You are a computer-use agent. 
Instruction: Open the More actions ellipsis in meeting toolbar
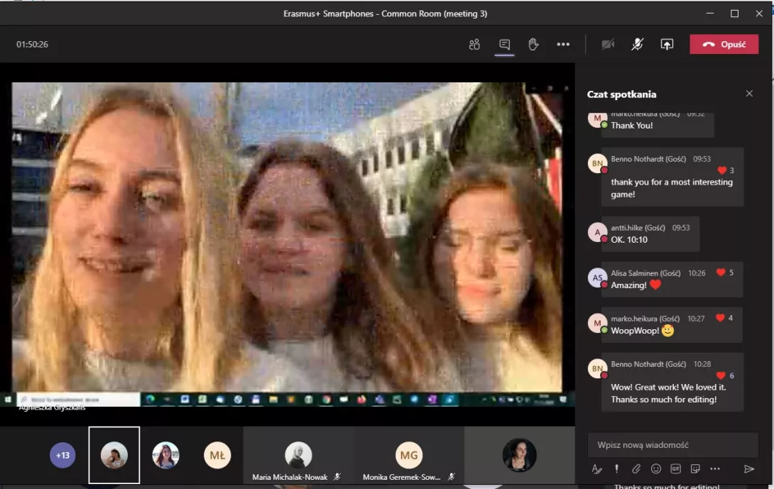[x=563, y=45]
